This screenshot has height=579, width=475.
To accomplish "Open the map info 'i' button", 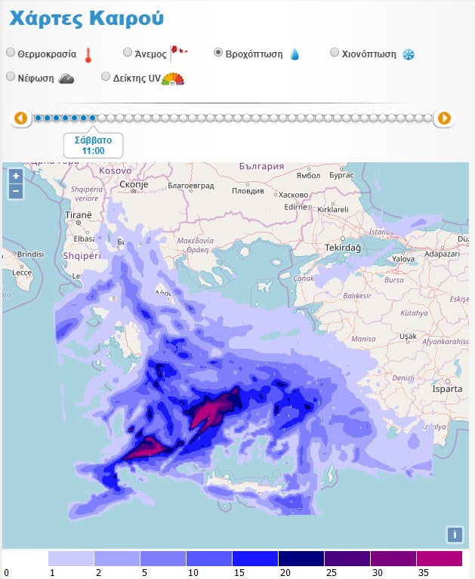I will [455, 534].
